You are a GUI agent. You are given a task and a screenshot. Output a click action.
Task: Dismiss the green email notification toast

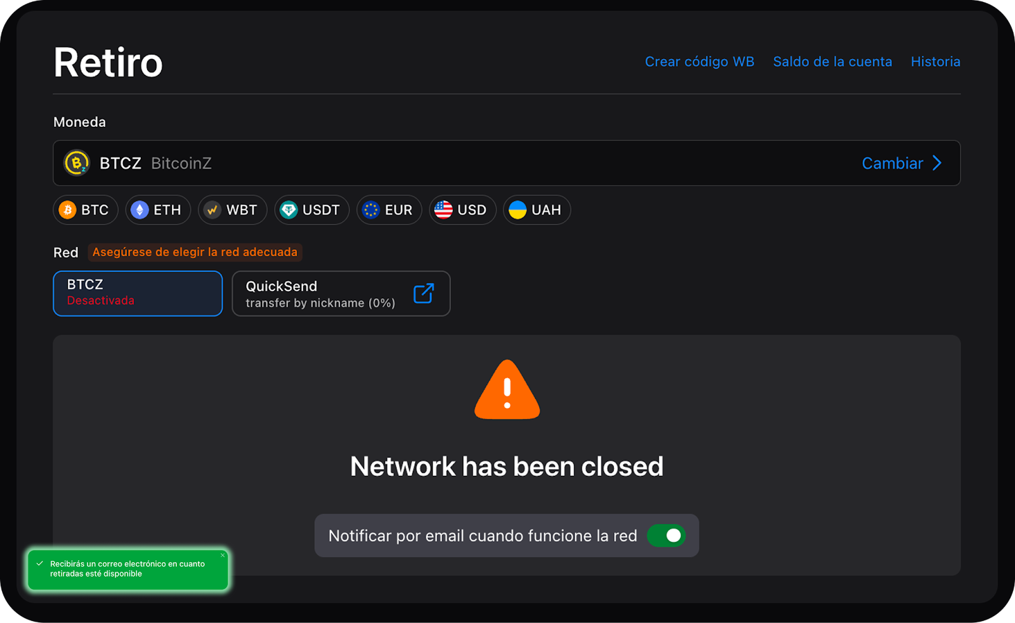223,555
